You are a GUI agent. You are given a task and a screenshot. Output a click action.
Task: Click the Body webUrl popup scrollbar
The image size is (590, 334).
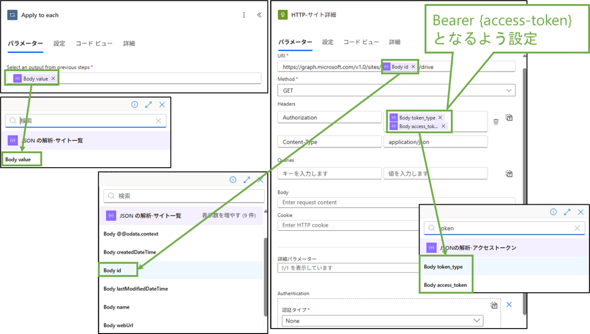click(266, 277)
